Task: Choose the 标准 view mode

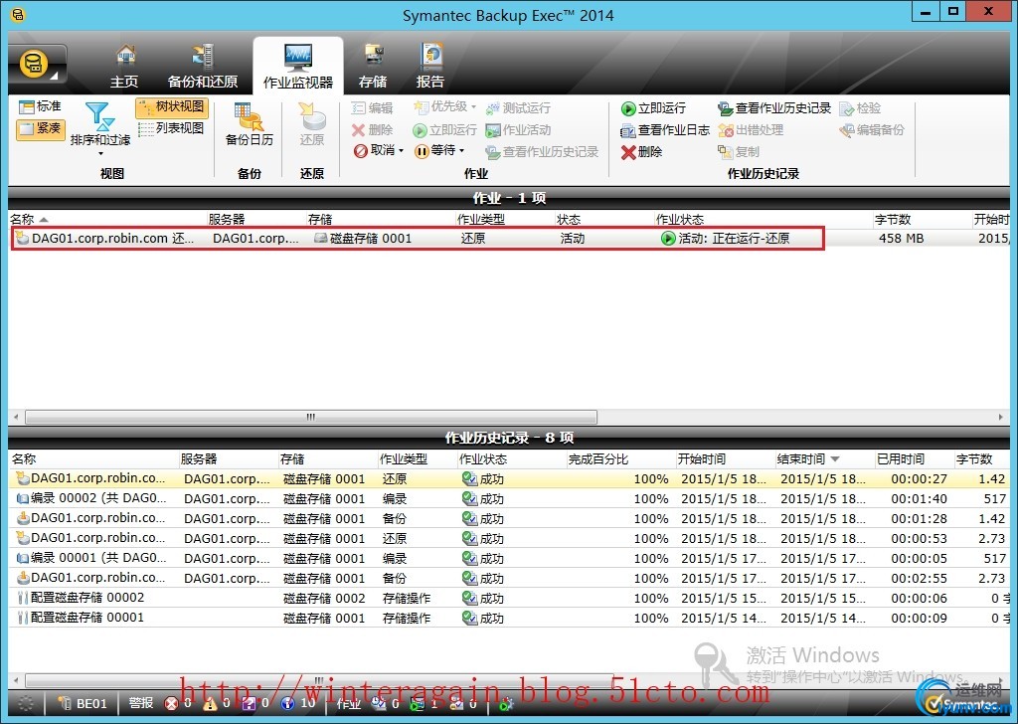Action: tap(40, 106)
